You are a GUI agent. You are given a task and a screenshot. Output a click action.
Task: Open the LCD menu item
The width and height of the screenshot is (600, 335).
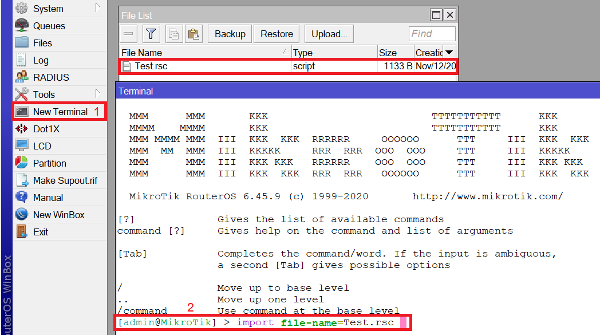[60, 146]
